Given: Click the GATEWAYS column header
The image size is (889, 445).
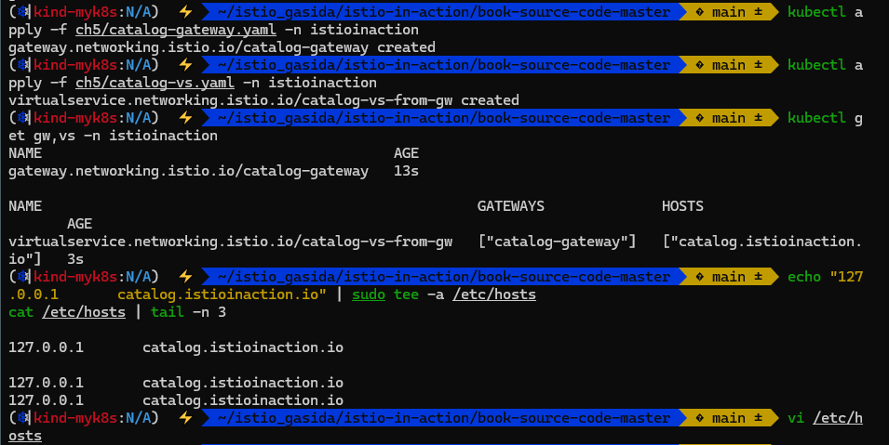Looking at the screenshot, I should coord(510,206).
